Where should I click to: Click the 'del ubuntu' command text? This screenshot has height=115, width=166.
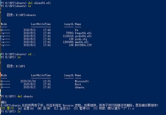(25, 96)
